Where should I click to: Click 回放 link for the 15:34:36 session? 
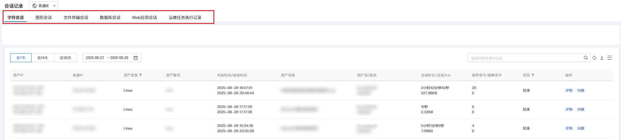tap(581, 128)
